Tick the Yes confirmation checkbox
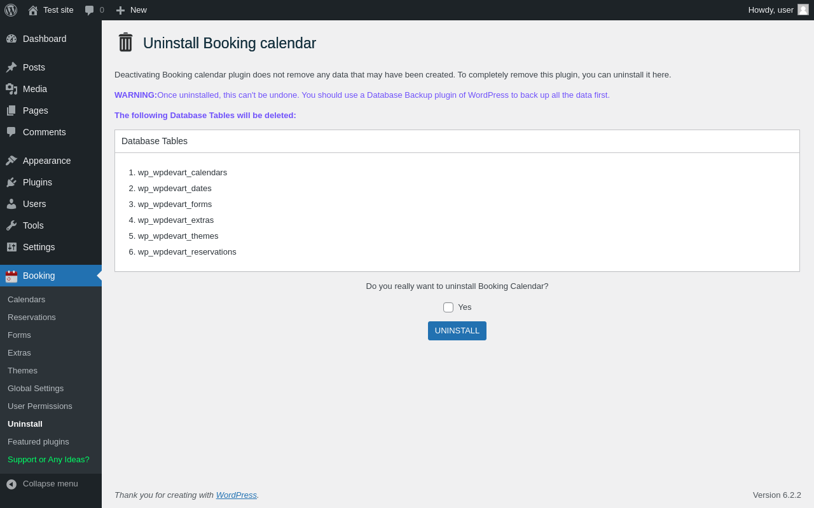Screen dimensions: 814x508 448,307
